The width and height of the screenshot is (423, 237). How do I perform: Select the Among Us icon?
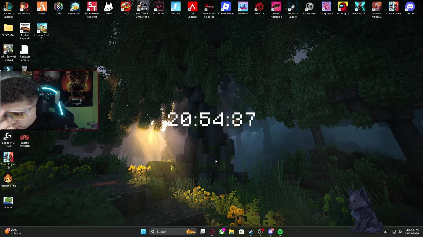(x=343, y=8)
